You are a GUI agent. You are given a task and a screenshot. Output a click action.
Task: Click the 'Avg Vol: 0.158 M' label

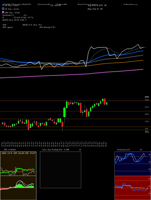(x=97, y=5)
